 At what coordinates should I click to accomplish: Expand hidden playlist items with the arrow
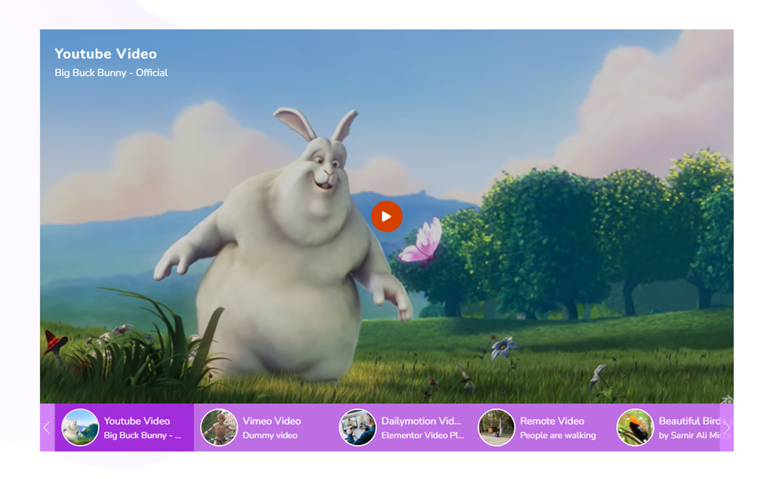[727, 427]
